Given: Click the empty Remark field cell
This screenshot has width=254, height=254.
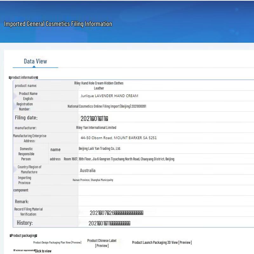Looking at the screenshot, I should 165,201.
